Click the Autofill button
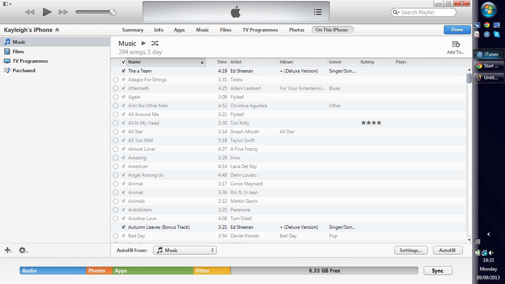This screenshot has height=284, width=505. click(447, 250)
